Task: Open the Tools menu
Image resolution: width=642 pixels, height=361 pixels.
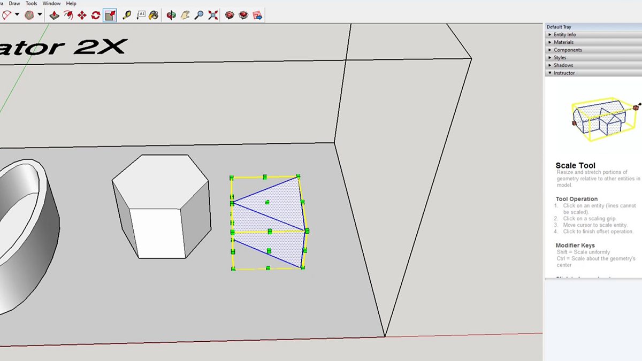Action: click(32, 3)
